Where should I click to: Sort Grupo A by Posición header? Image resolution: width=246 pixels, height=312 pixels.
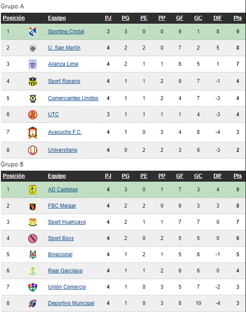[14, 18]
